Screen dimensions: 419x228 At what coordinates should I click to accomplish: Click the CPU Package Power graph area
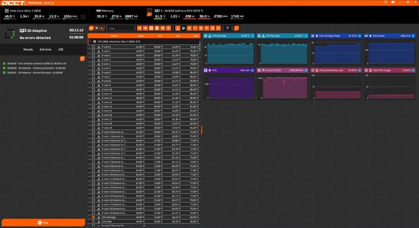pyautogui.click(x=337, y=52)
